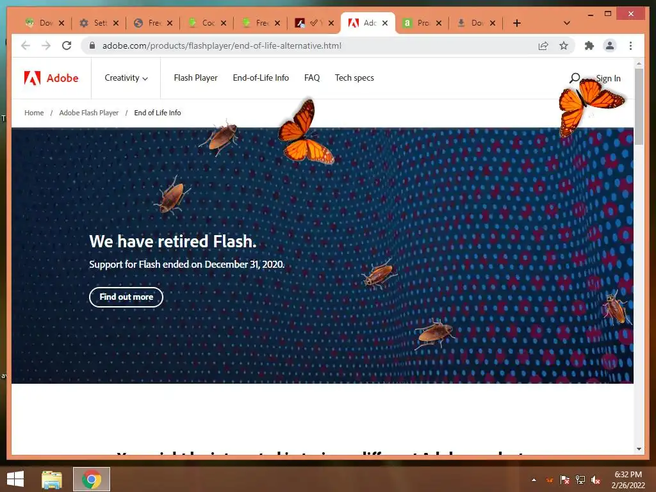
Task: Switch to the globe-icon Fre tab
Action: [x=152, y=23]
